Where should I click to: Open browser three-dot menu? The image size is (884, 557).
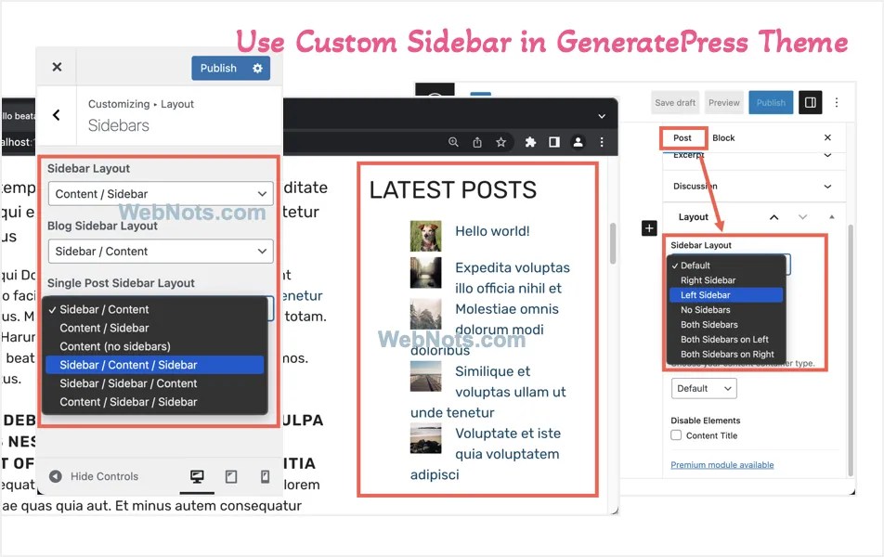[602, 142]
